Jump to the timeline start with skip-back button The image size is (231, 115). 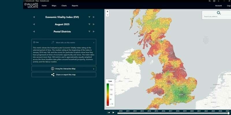(109, 112)
